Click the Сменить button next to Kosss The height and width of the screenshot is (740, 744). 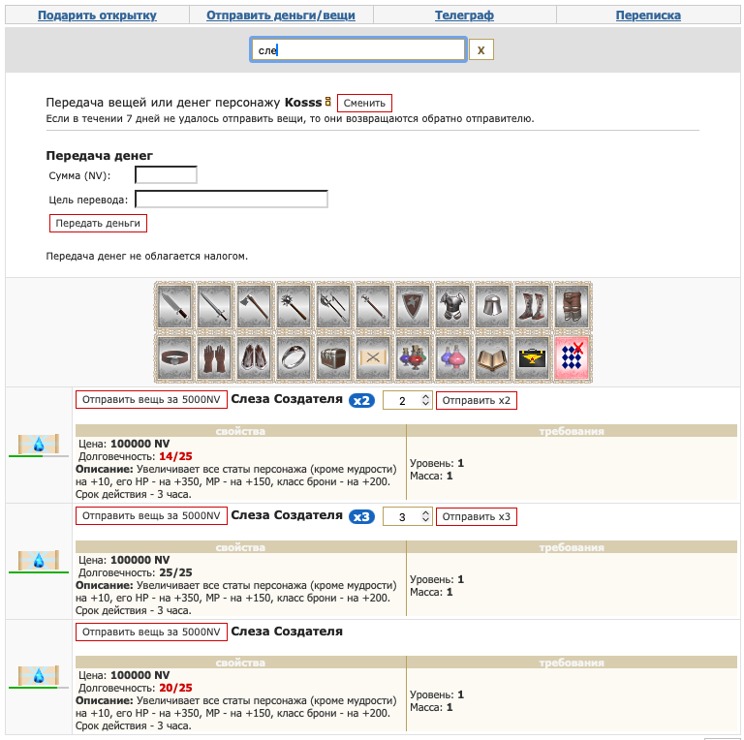pos(364,103)
